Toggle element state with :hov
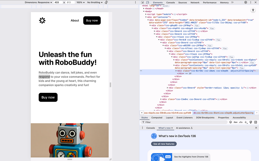Viewport: 259px width, 161px height. [235, 122]
